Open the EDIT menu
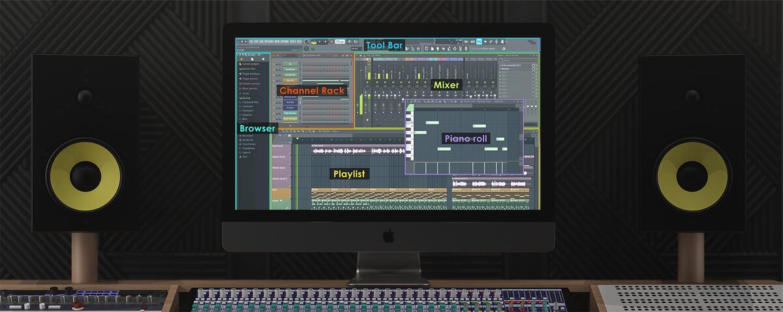Viewport: 783px width, 312px height. click(256, 42)
